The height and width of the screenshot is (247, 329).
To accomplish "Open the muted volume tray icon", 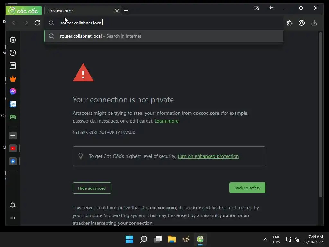I will click(297, 239).
